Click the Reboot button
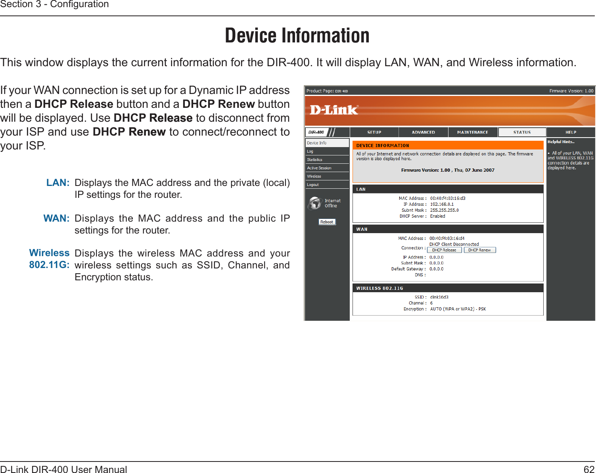The height and width of the screenshot is (473, 596). coord(327,222)
